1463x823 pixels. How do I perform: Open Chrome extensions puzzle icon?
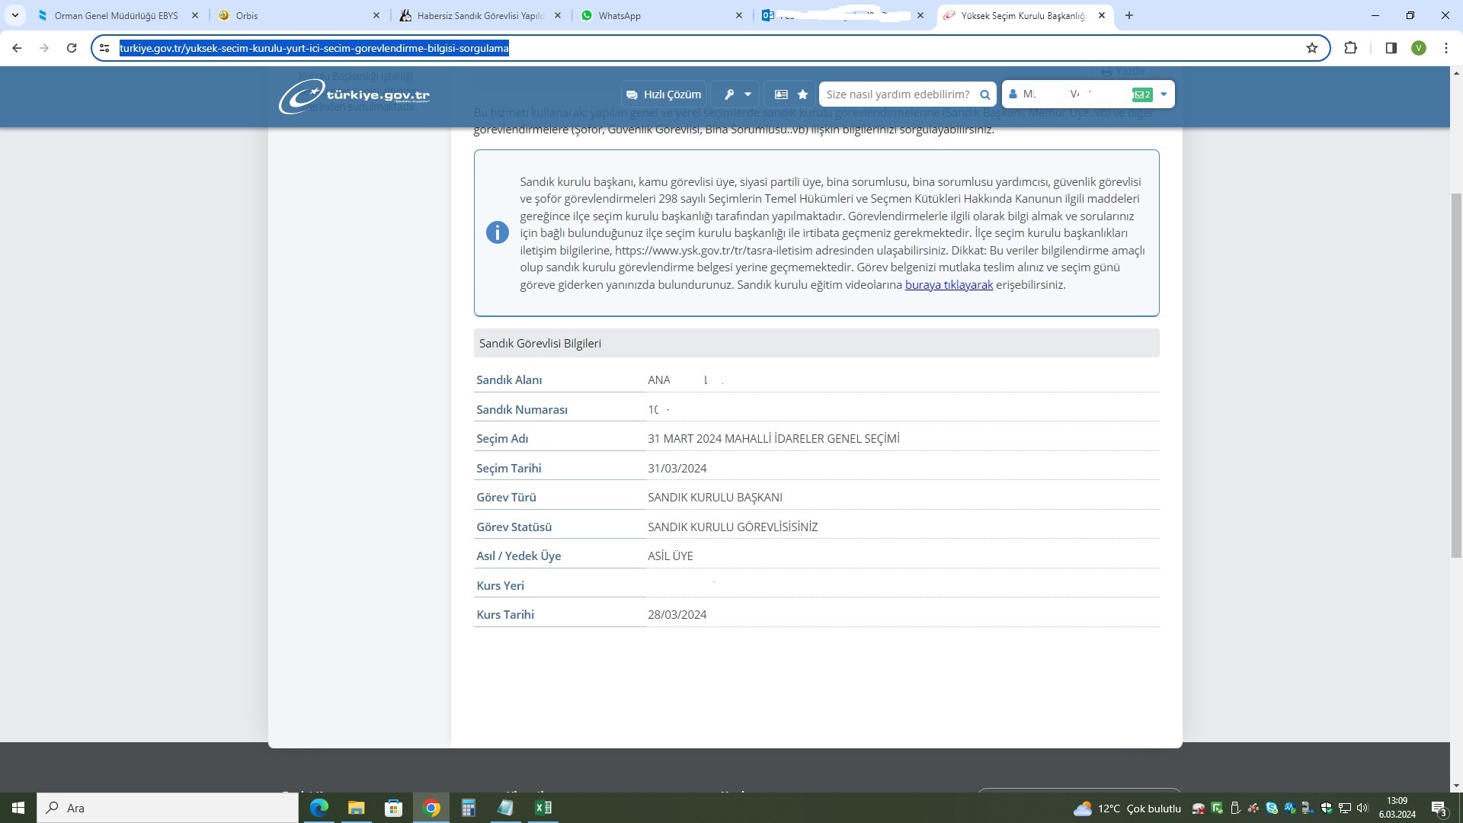pos(1350,48)
